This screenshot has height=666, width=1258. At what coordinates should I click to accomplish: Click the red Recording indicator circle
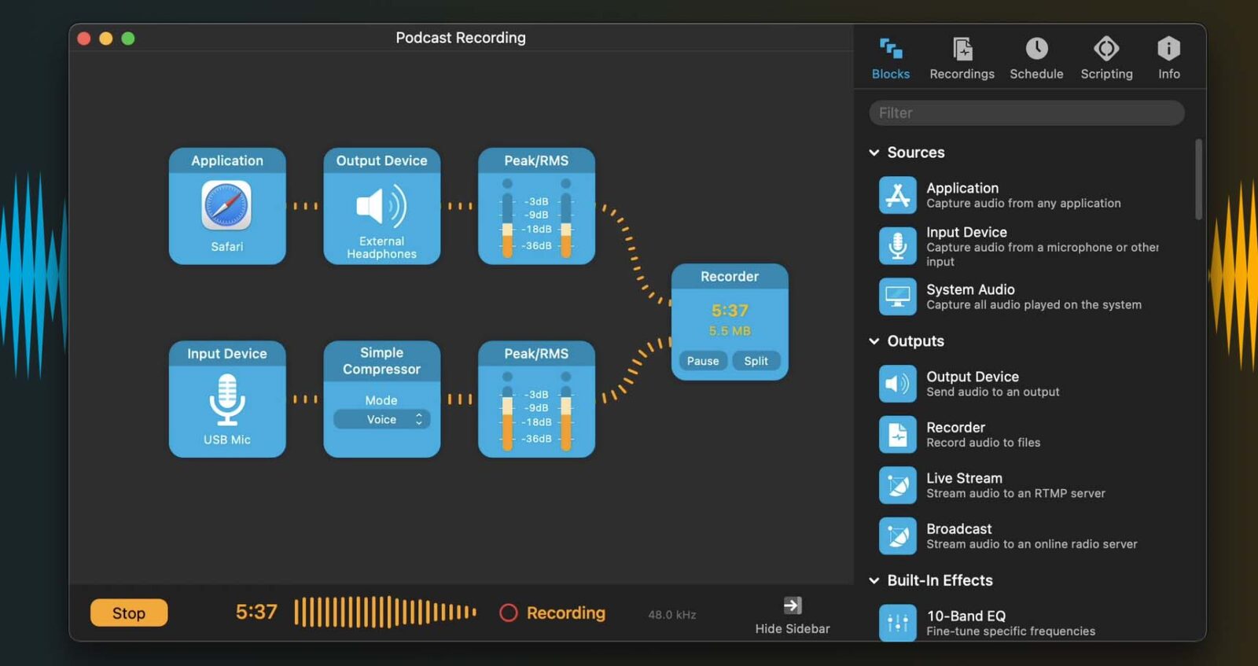click(x=509, y=613)
